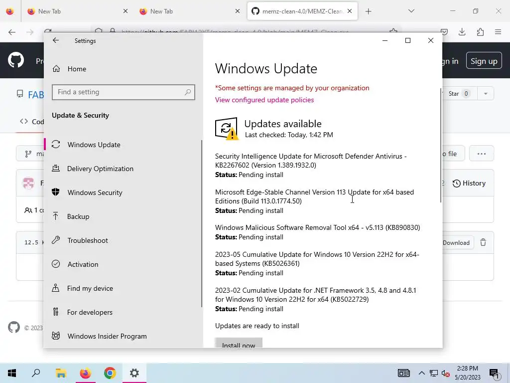
Task: Click Firefox forward navigation arrow
Action: pos(30,32)
